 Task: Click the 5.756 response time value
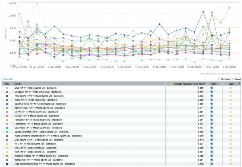click(201, 156)
